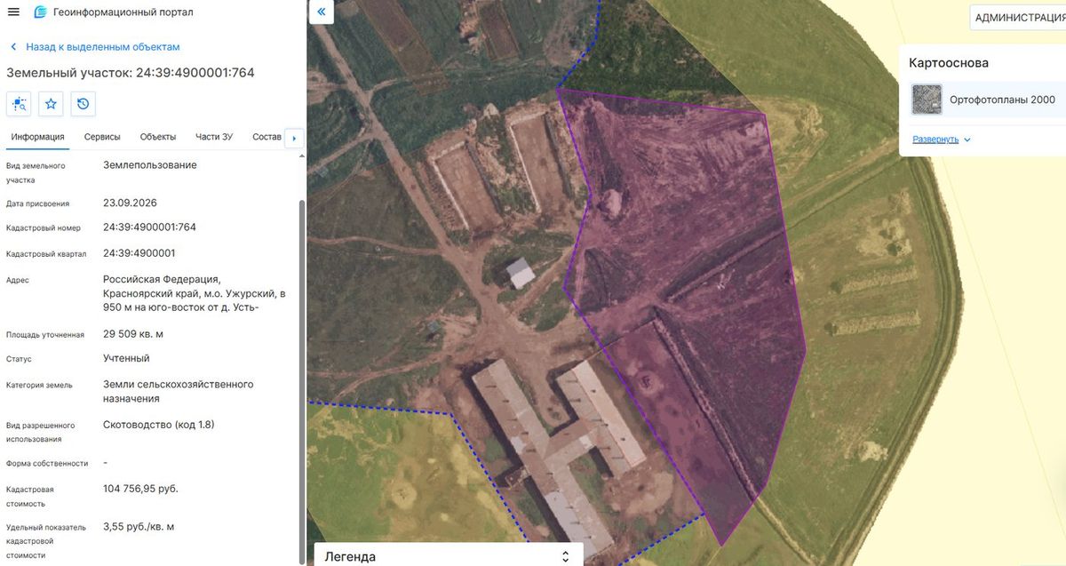
Task: Switch to the Состав tab
Action: [x=266, y=137]
